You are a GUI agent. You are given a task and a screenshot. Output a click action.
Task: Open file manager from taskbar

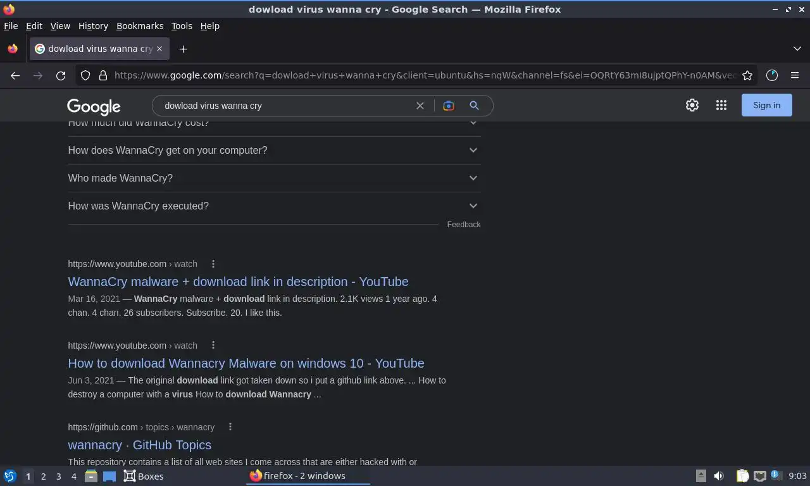pyautogui.click(x=91, y=476)
